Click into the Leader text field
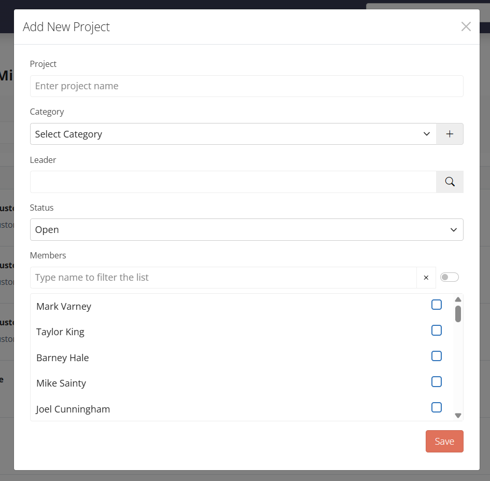490x481 pixels. [233, 182]
